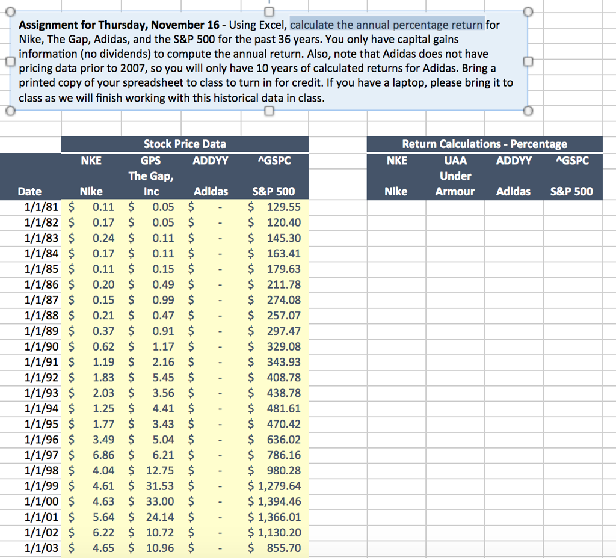Select Nike's price cell showing 6.86

click(x=90, y=455)
